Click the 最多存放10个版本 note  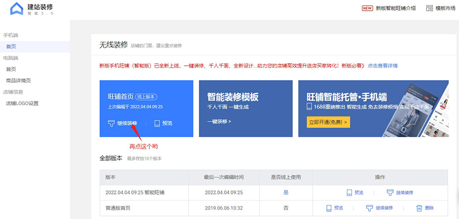click(x=144, y=159)
